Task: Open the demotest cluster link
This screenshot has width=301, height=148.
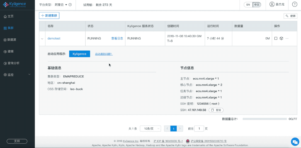Action: 54,38
